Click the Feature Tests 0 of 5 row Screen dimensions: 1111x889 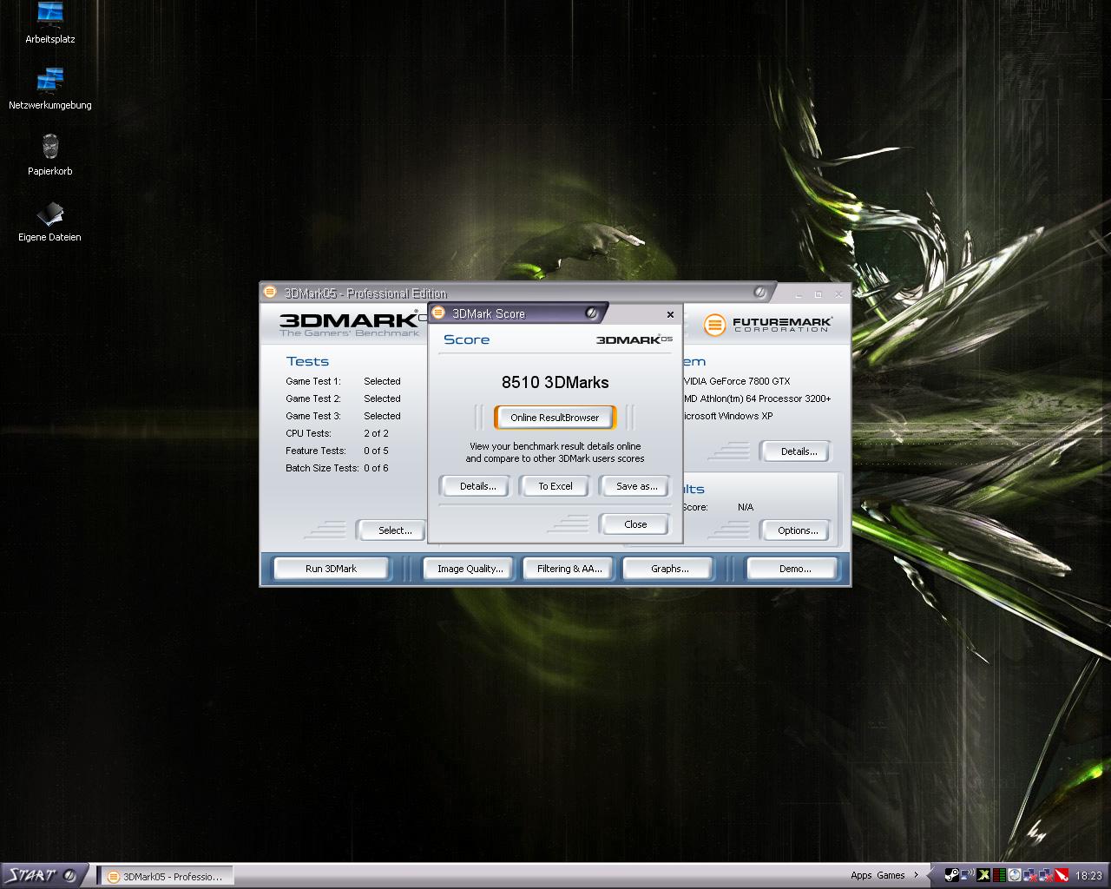click(337, 451)
